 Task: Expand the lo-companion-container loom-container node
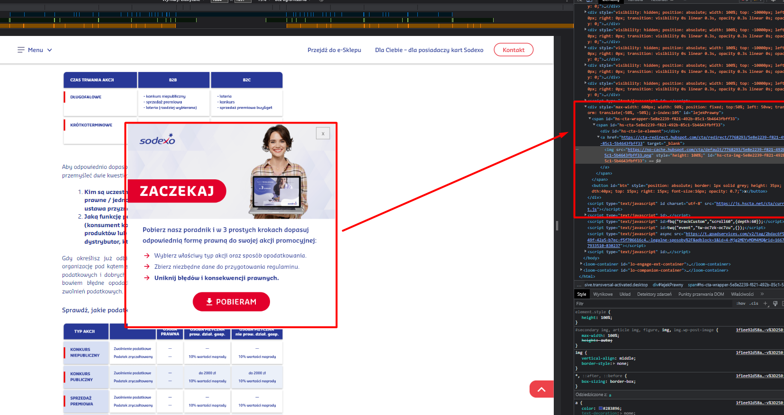pyautogui.click(x=581, y=270)
